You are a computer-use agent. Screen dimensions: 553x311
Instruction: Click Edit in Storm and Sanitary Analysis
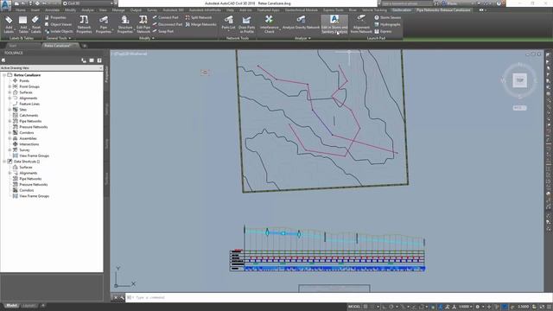click(334, 24)
